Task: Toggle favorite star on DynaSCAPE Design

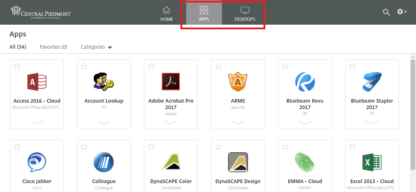Action: 218,147
